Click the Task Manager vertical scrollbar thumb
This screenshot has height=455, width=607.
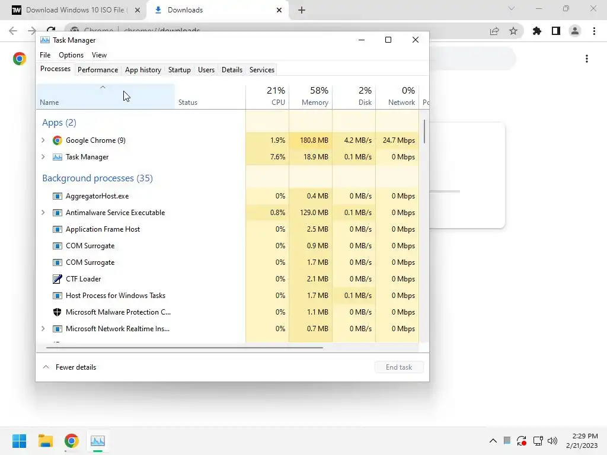pyautogui.click(x=424, y=132)
